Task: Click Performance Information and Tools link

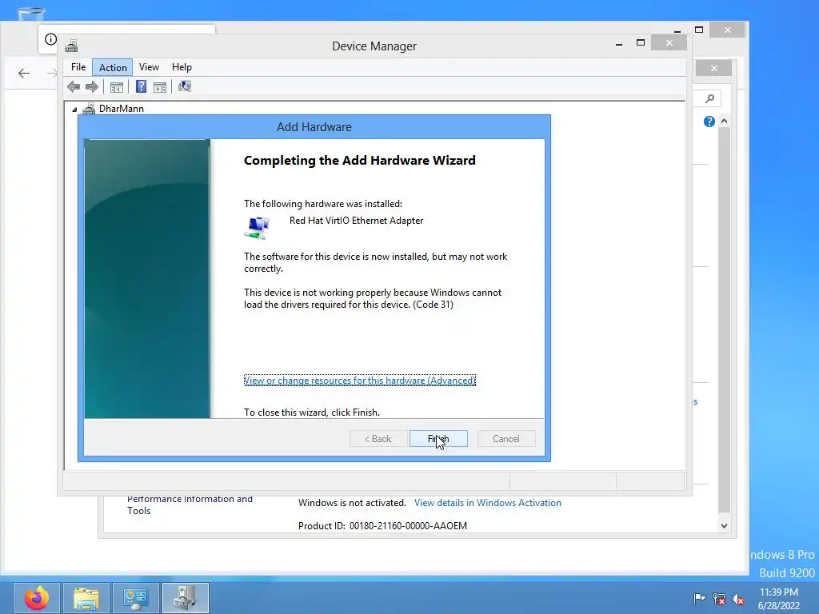Action: point(190,504)
